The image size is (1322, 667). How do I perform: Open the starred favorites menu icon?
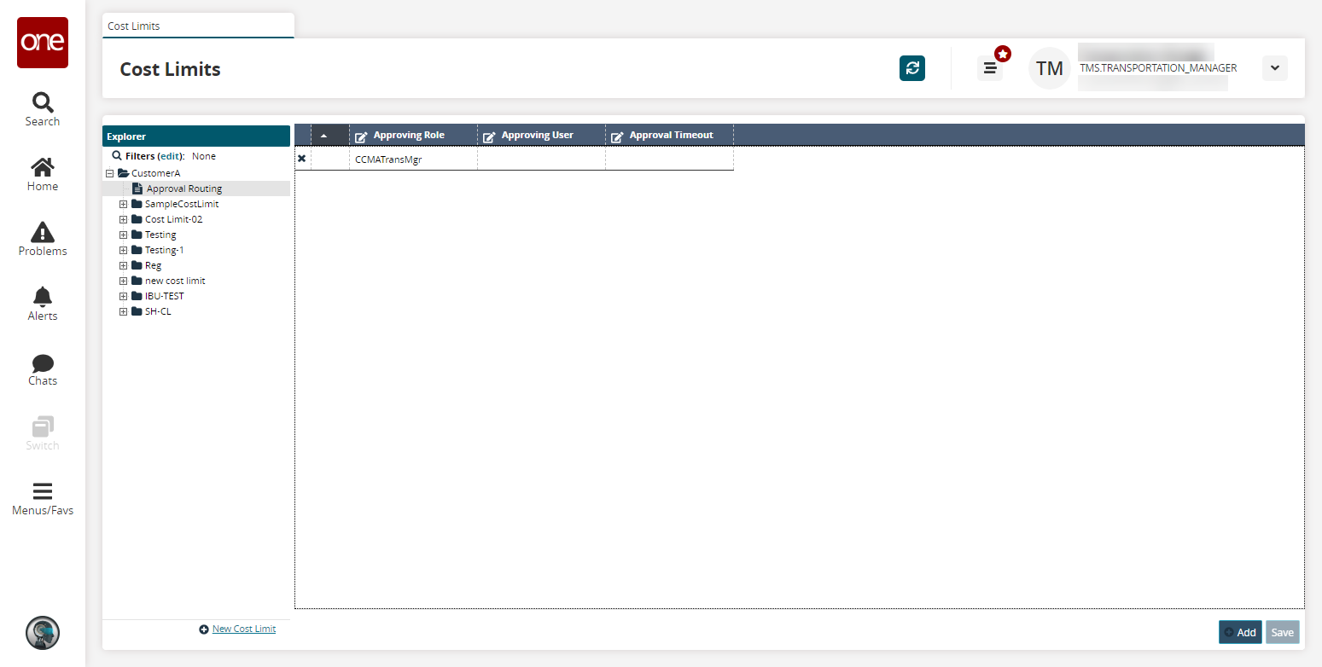pyautogui.click(x=991, y=67)
